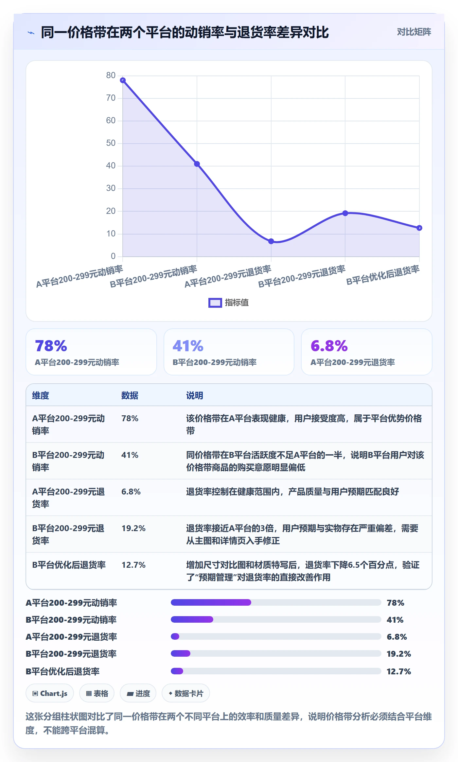Screen dimensions: 458x762
Task: Click the description starting 退货率控制在健康范围内
Action: (292, 492)
